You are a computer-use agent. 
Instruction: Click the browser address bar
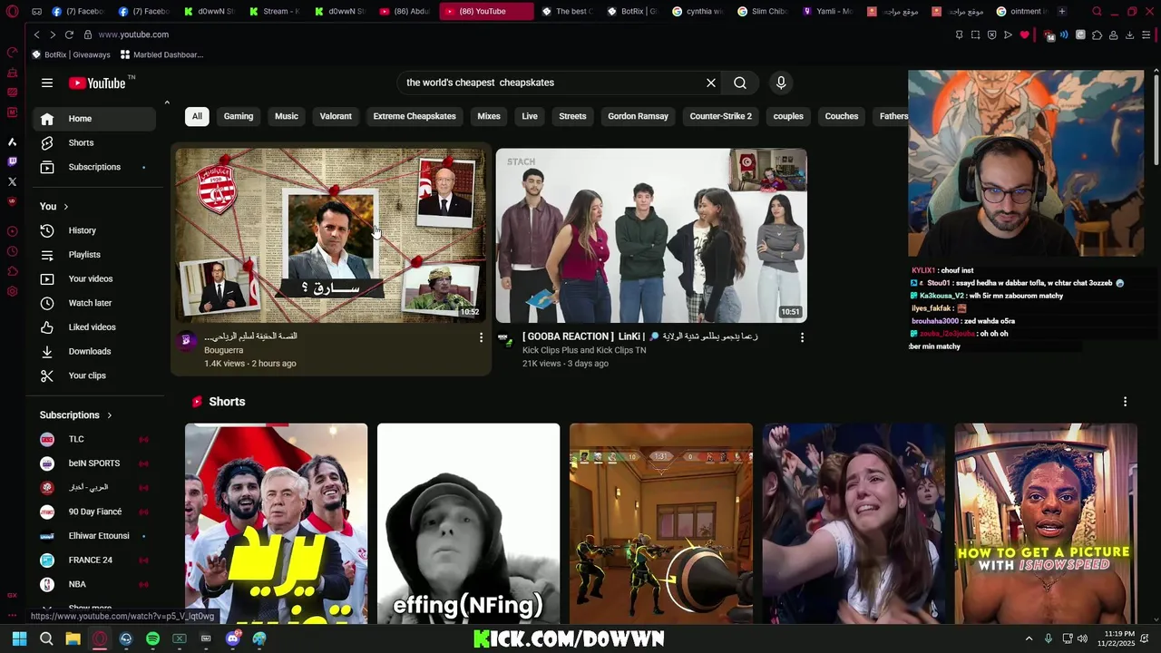click(x=517, y=34)
